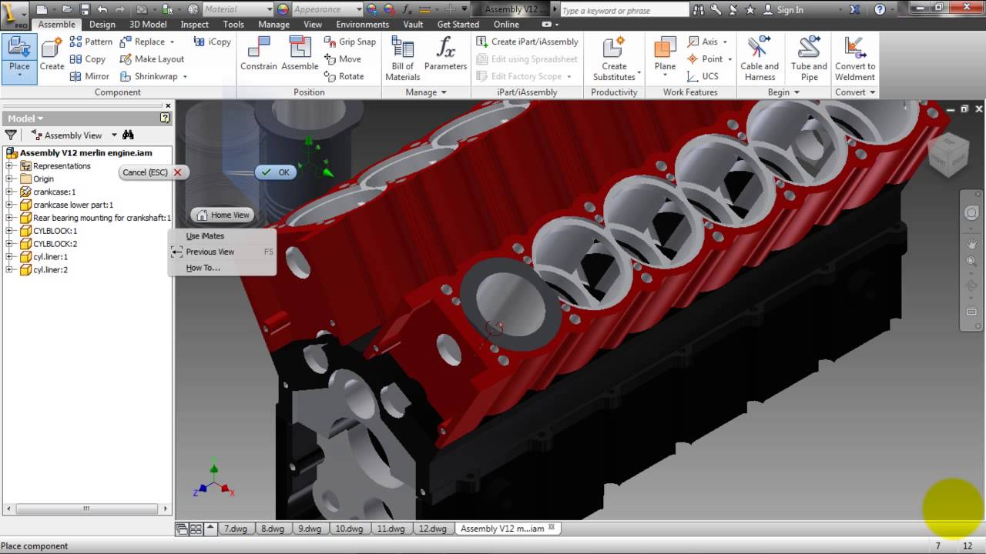986x554 pixels.
Task: Switch to the 9.dwg document tab
Action: [310, 529]
